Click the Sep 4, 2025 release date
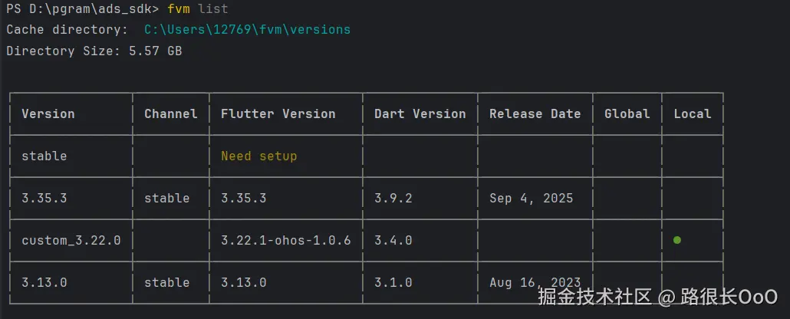Viewport: 790px width, 319px height. click(x=531, y=199)
